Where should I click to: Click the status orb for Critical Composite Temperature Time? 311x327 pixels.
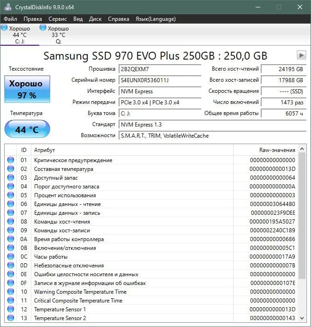[11, 300]
